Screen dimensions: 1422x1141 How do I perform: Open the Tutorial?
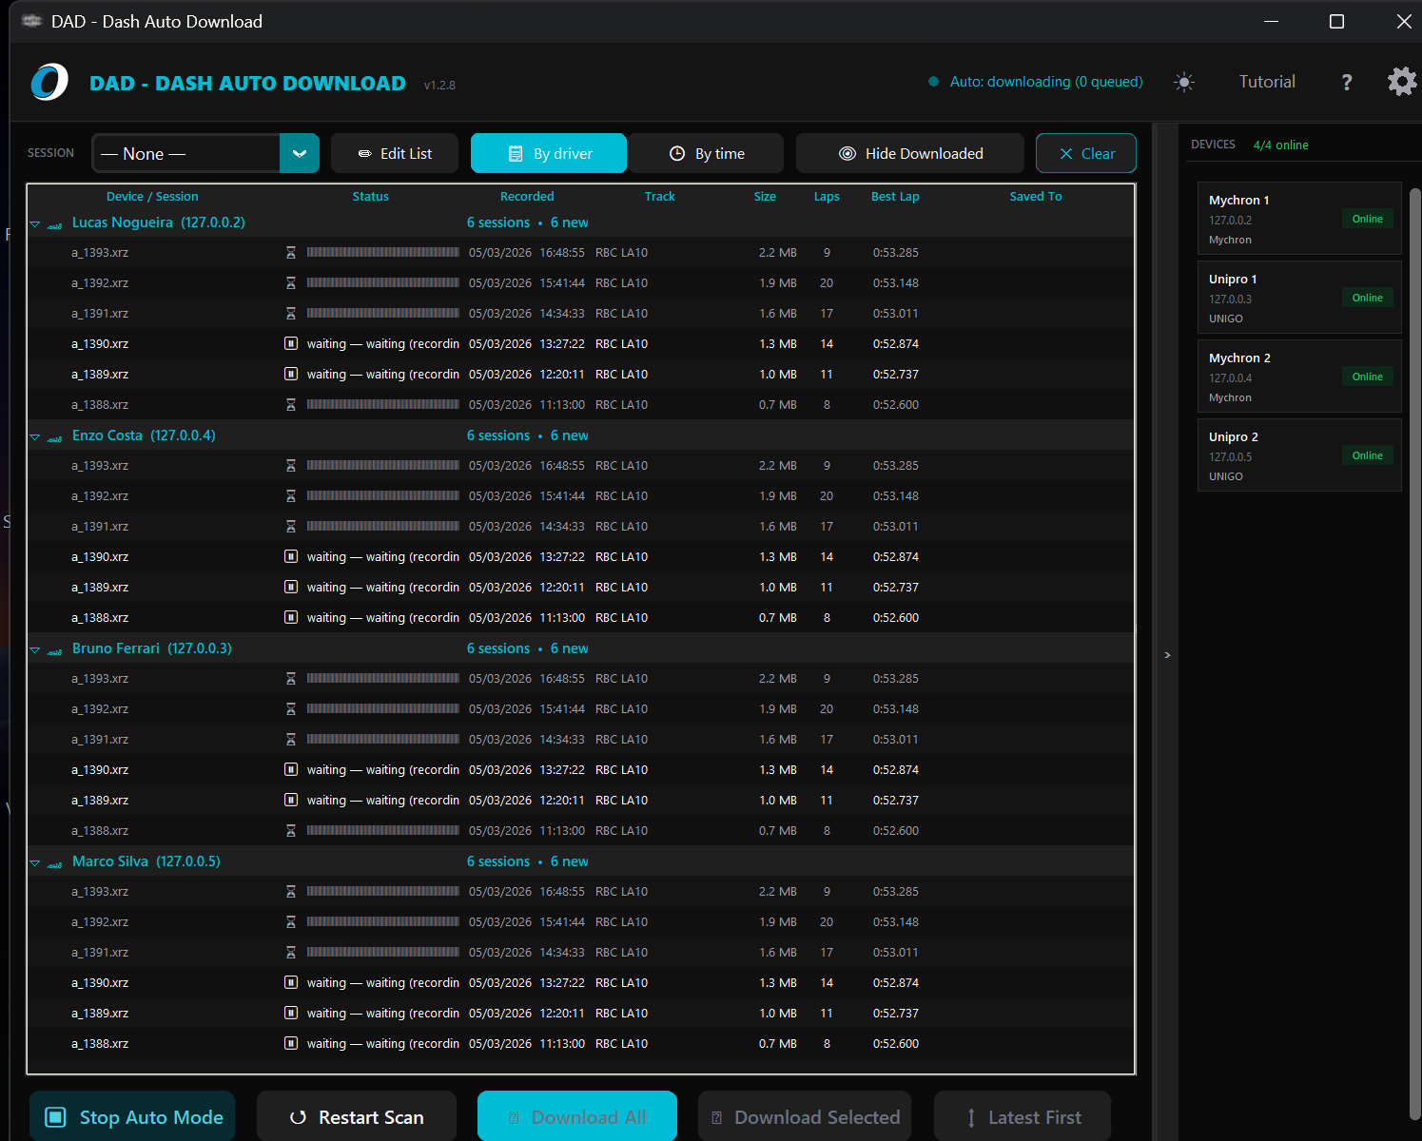[x=1267, y=82]
